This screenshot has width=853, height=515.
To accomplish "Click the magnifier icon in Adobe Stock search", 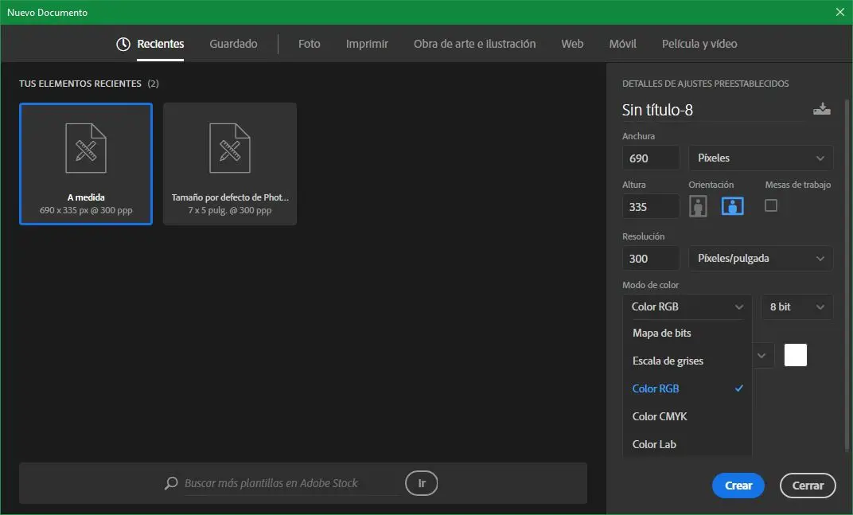I will tap(171, 483).
